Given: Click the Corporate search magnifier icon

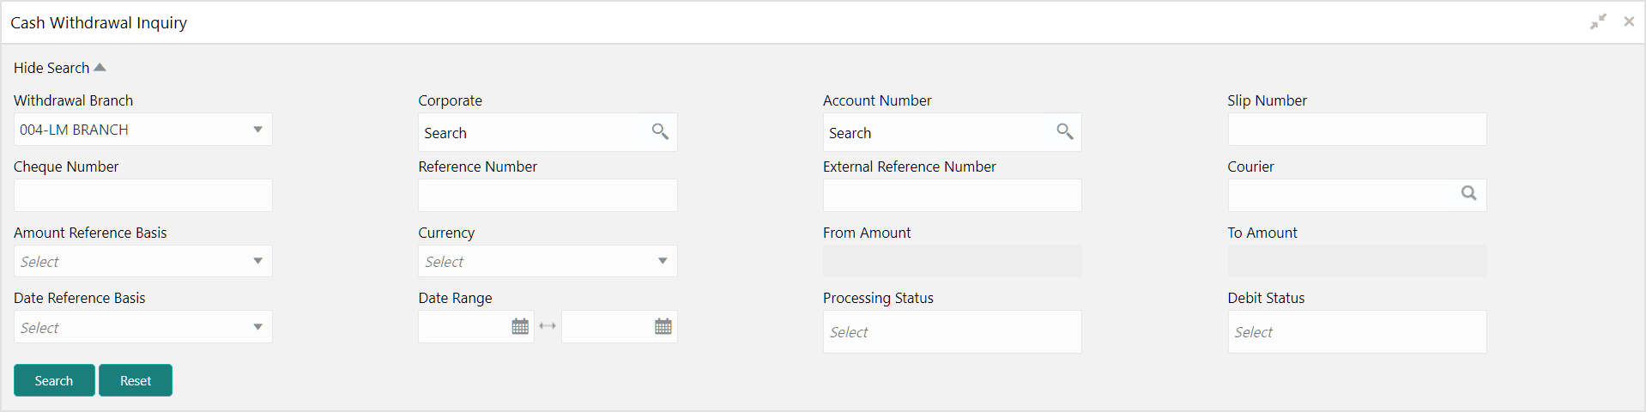Looking at the screenshot, I should pos(660,131).
